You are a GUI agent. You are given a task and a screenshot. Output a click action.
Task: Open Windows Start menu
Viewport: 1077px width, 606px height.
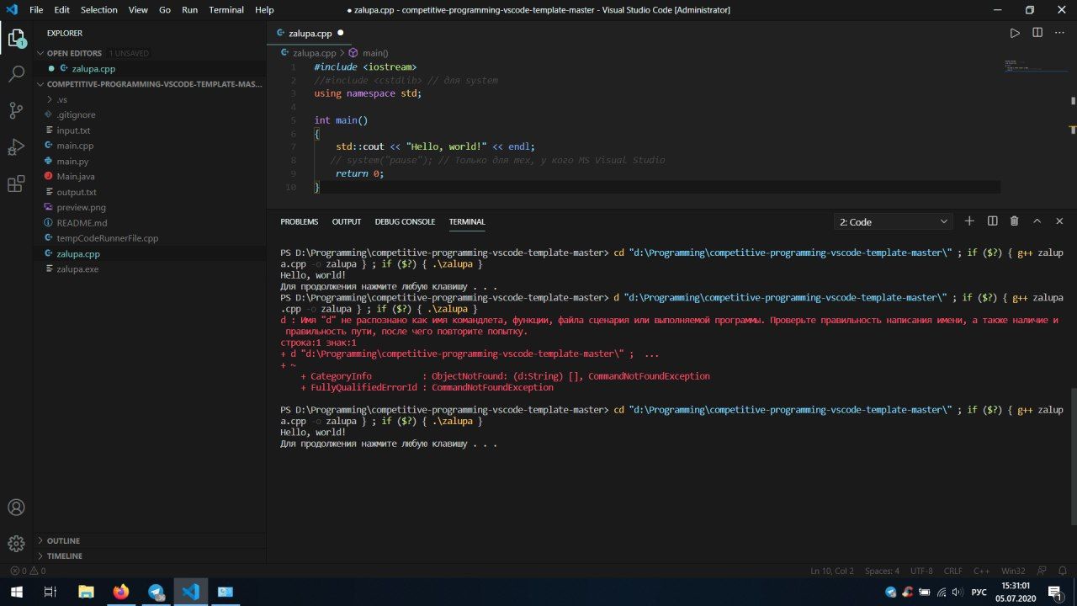pos(16,592)
